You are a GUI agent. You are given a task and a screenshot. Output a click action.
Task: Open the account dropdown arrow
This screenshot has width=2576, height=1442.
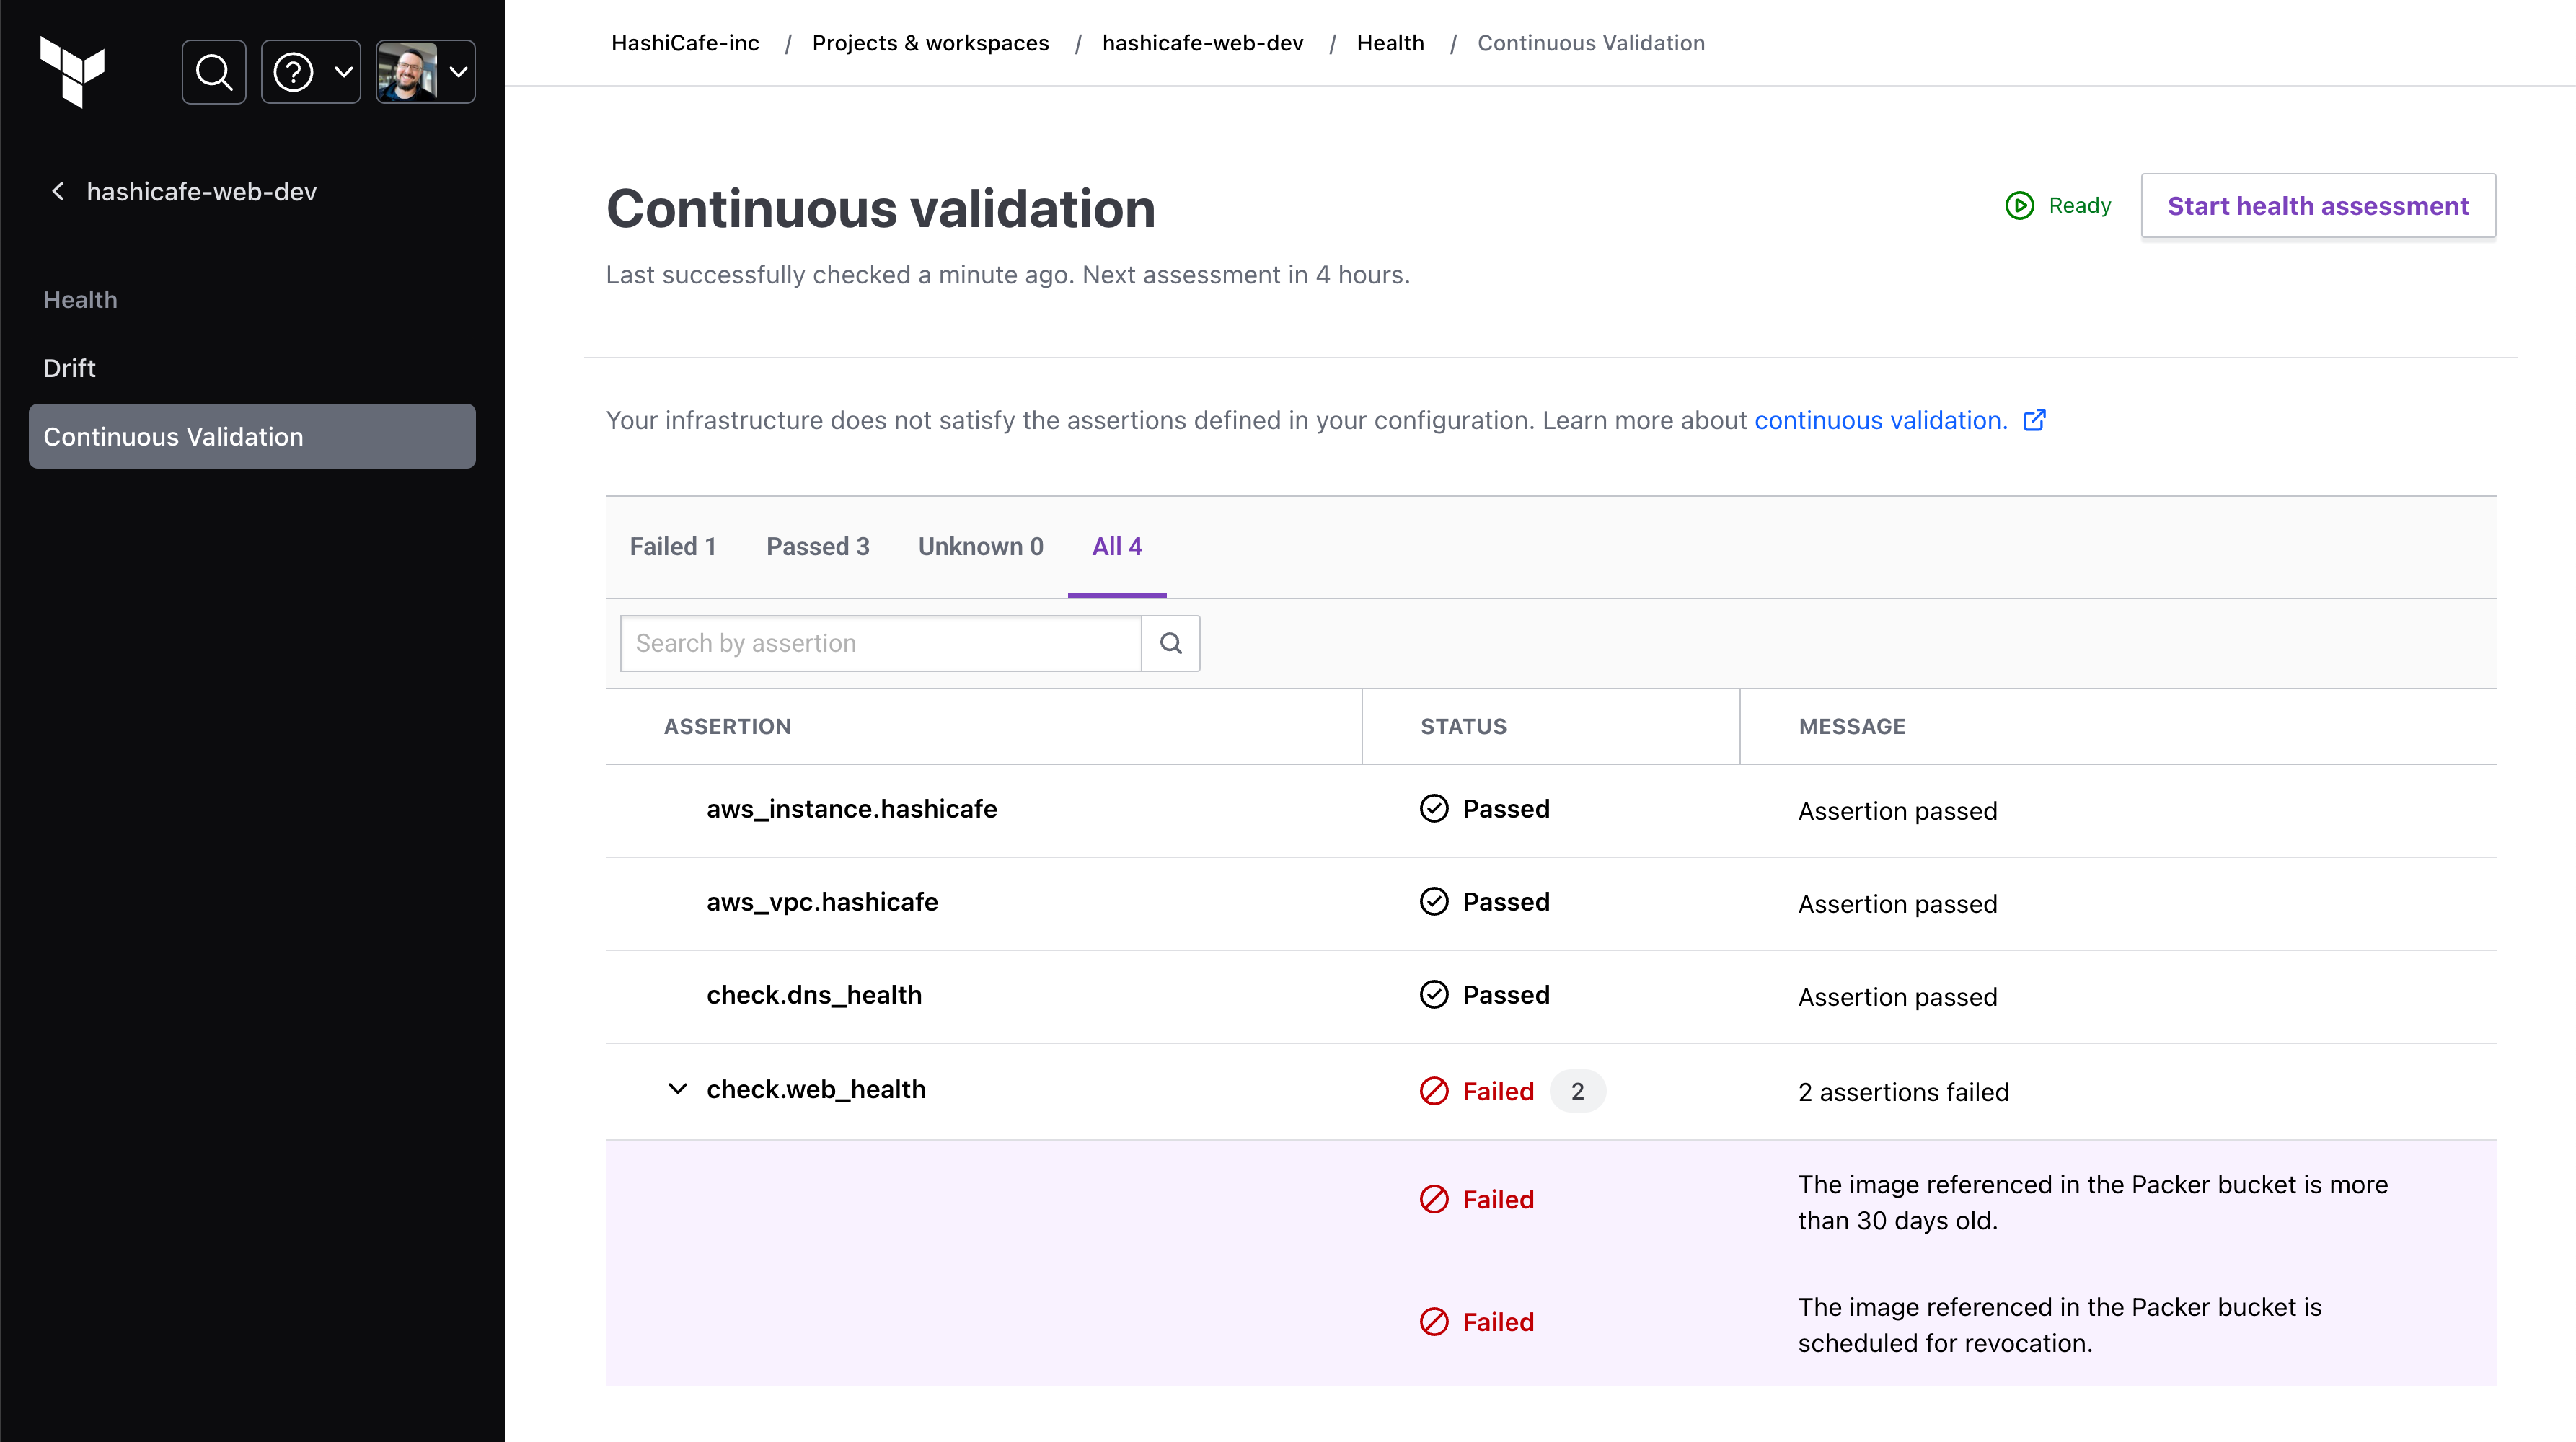click(x=456, y=71)
